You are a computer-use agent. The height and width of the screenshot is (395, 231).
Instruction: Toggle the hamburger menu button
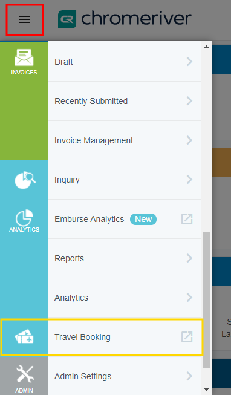point(24,19)
